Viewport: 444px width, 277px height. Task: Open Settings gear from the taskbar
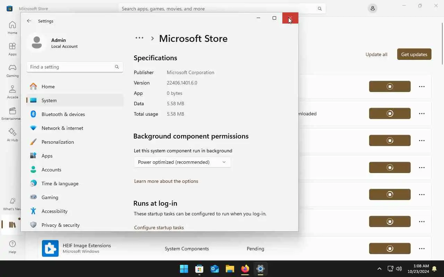(x=261, y=269)
